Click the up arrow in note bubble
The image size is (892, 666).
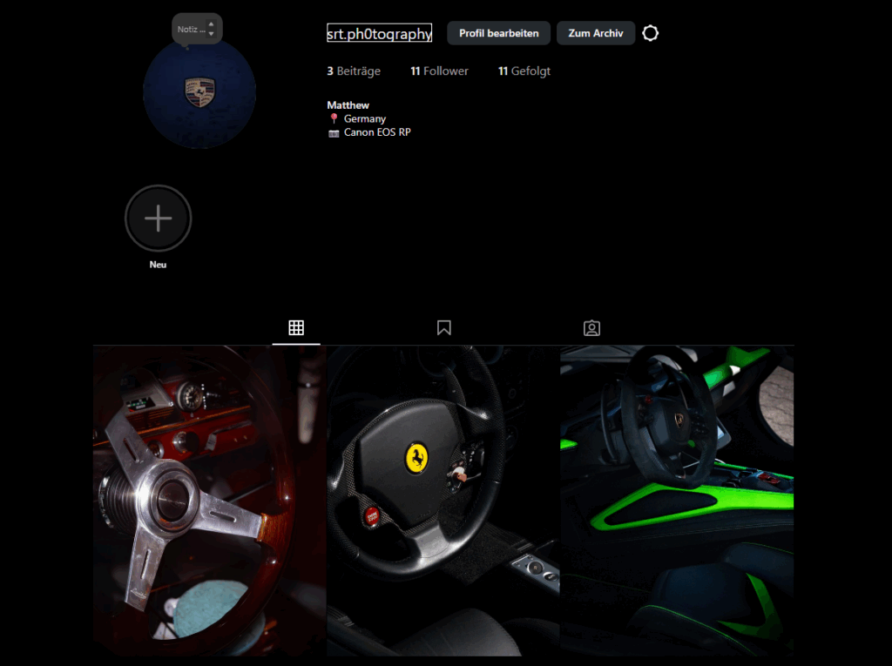click(x=211, y=24)
